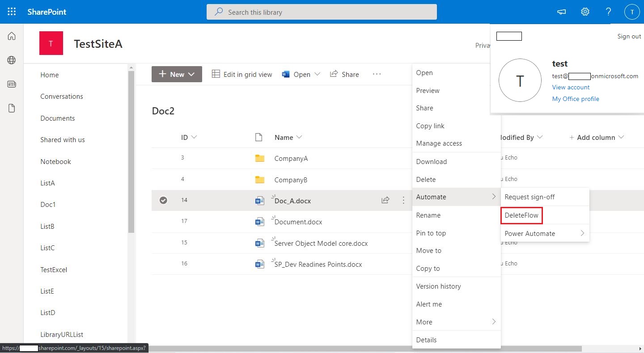Open the New button dropdown

click(177, 74)
